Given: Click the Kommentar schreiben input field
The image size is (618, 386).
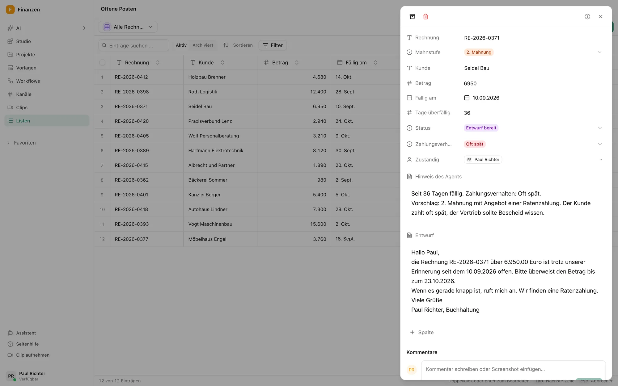Looking at the screenshot, I should 513,369.
